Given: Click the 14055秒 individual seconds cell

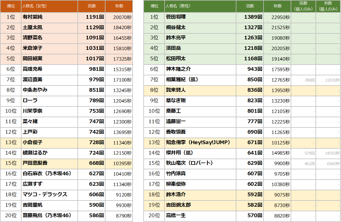Looking at the screenshot, I should [x=328, y=153].
